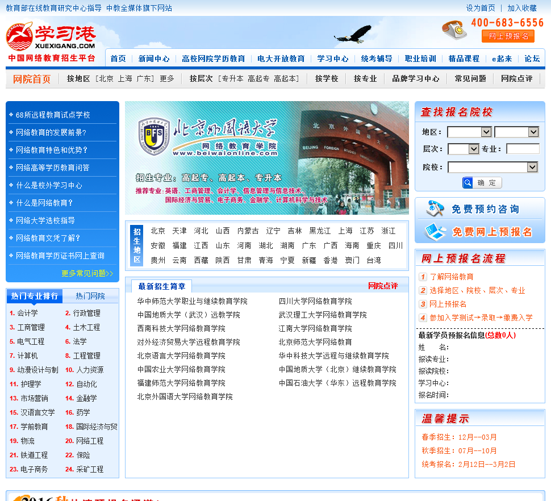Click the step 1 number icon
The width and height of the screenshot is (551, 501).
(423, 277)
